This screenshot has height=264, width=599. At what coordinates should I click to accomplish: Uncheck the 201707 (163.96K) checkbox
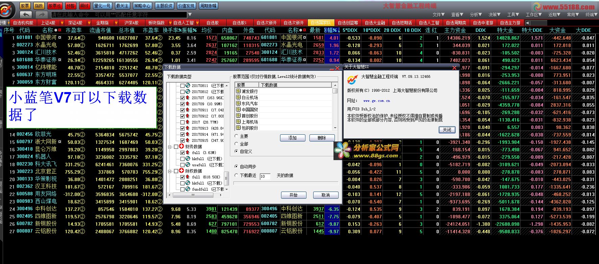click(x=183, y=98)
